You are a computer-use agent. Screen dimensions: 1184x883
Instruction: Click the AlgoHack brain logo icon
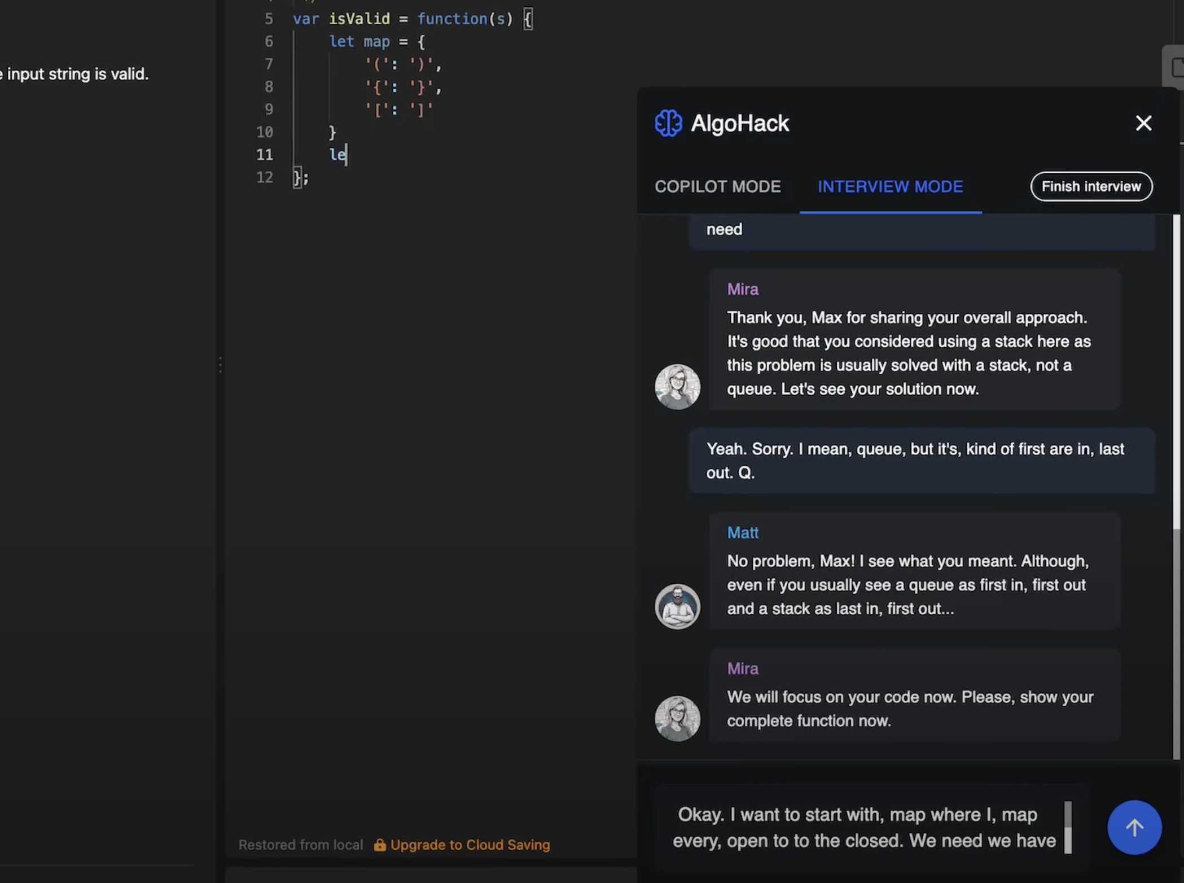point(669,123)
